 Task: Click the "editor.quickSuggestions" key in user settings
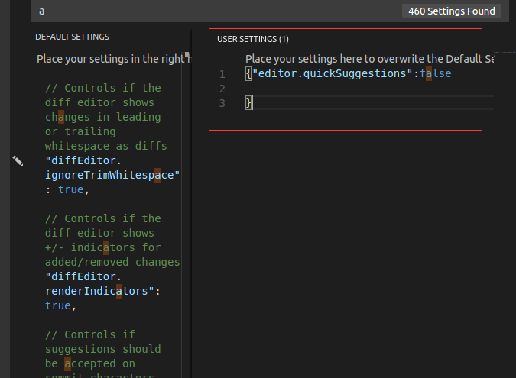[x=333, y=73]
